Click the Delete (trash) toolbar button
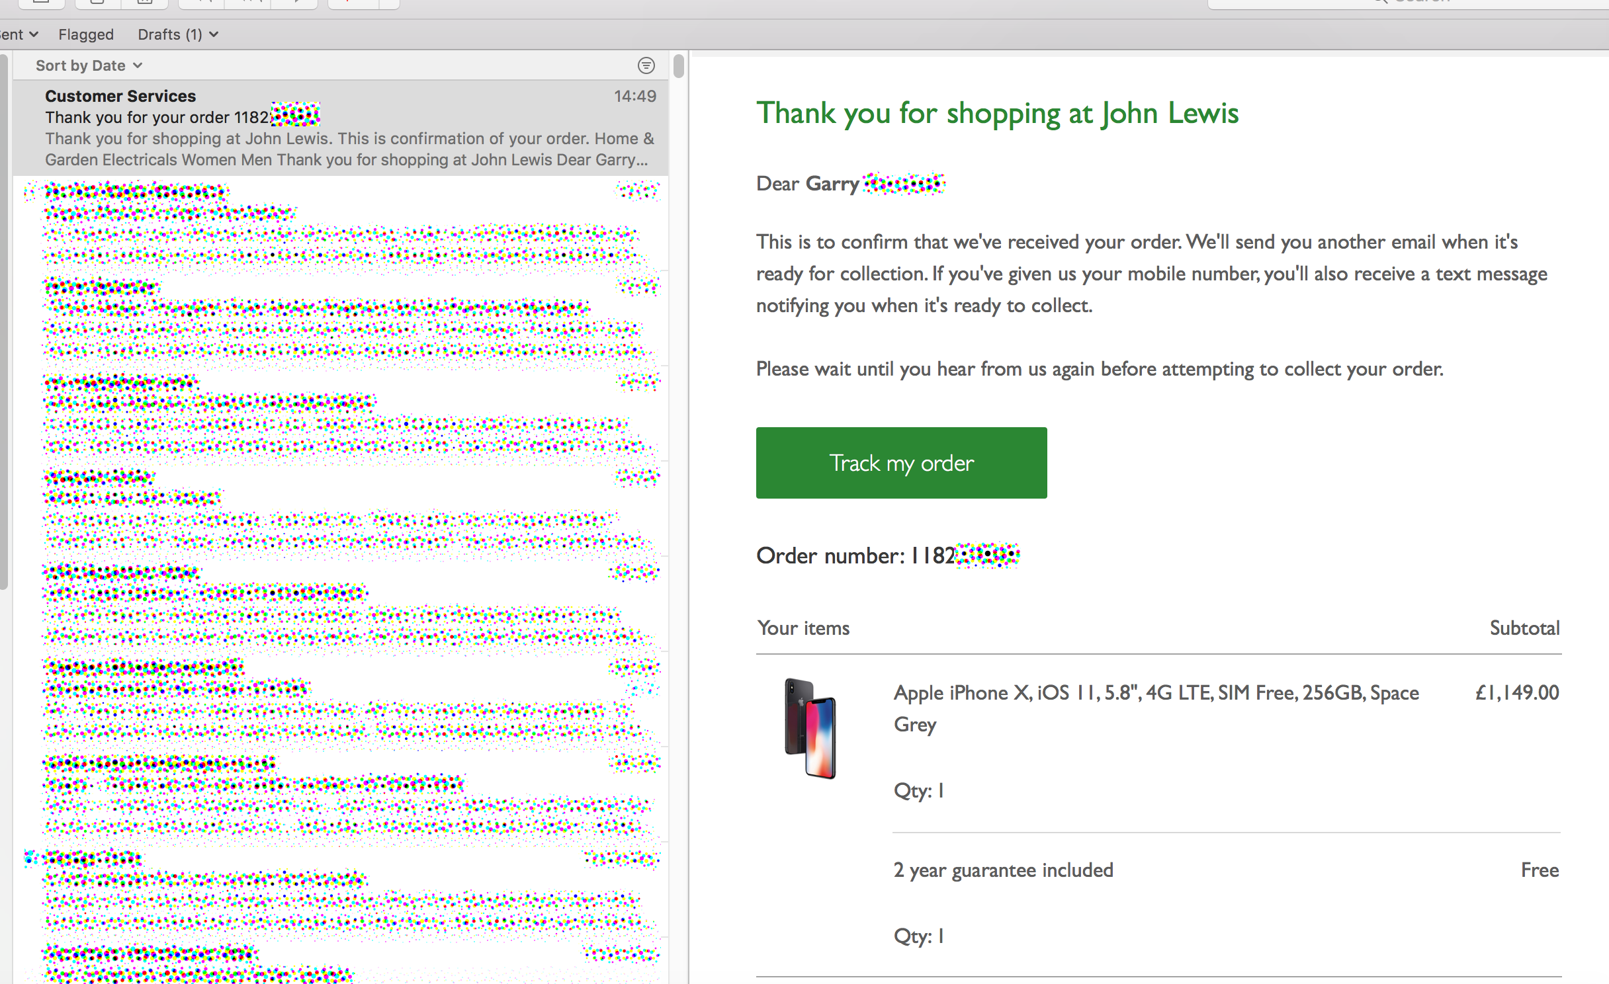The image size is (1609, 984). point(97,2)
